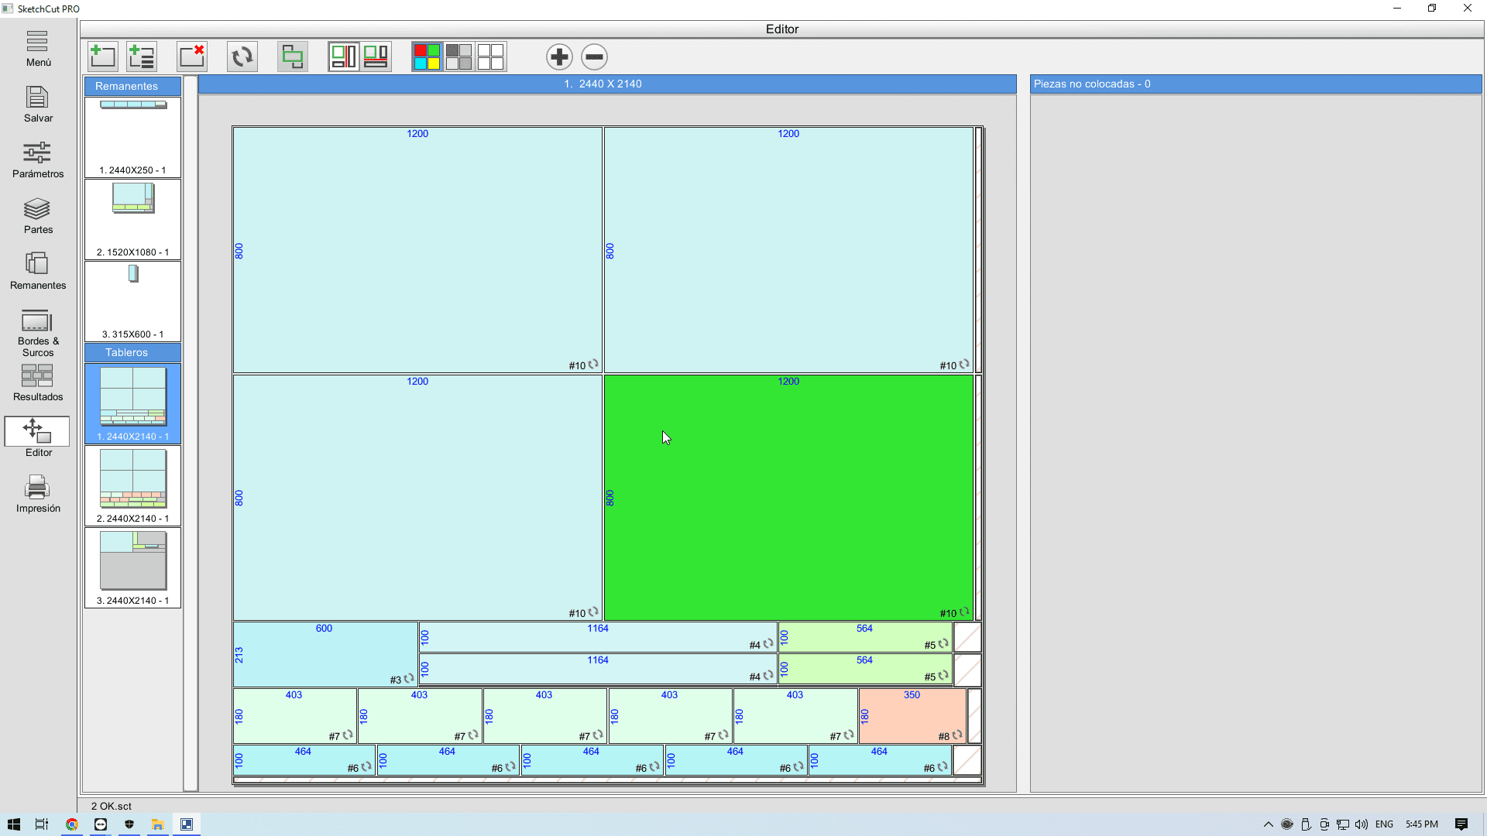Click the zoom in plus button
This screenshot has width=1487, height=836.
[x=559, y=57]
